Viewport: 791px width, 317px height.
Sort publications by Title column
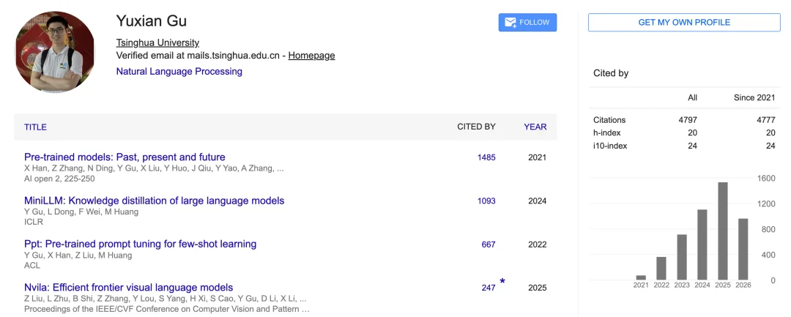click(x=35, y=127)
